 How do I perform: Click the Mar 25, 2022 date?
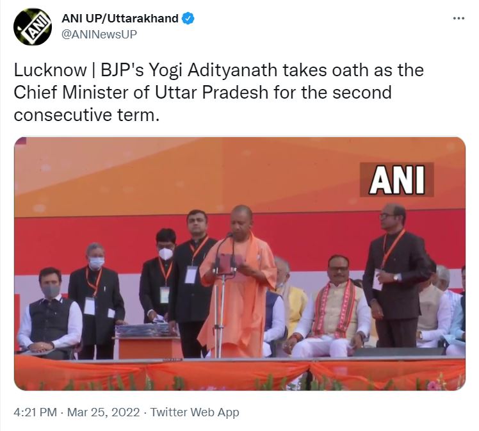coord(103,412)
